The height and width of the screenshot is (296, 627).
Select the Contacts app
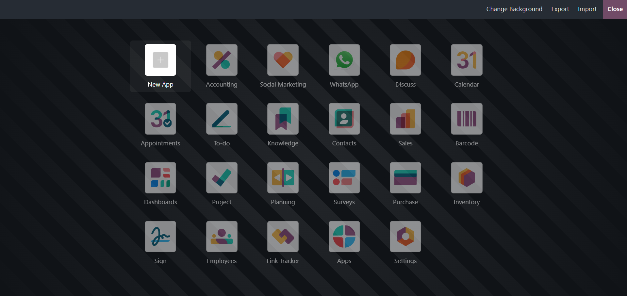coord(344,119)
